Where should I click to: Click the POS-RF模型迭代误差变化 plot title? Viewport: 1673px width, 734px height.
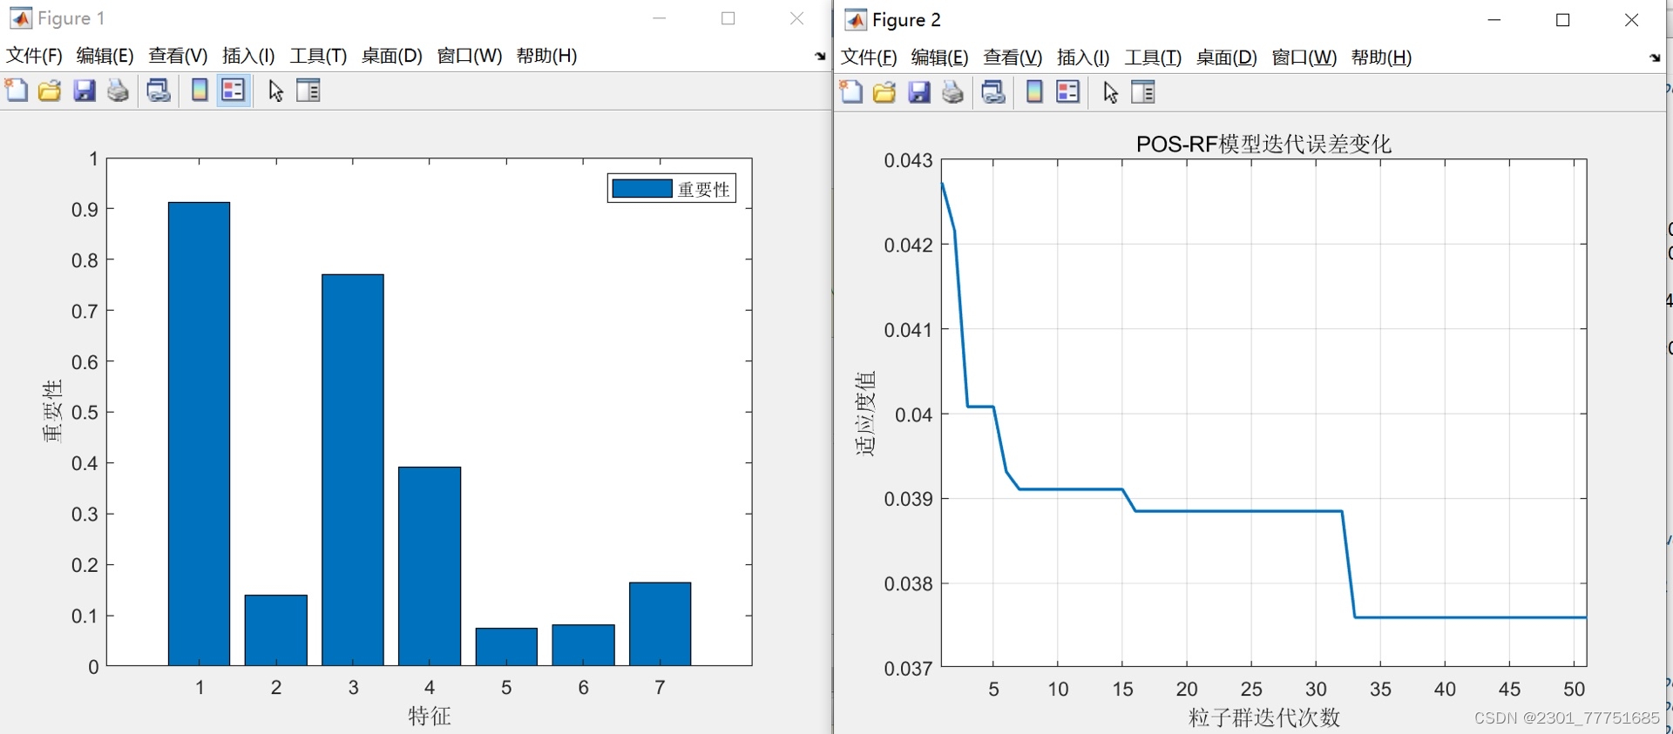[x=1263, y=144]
